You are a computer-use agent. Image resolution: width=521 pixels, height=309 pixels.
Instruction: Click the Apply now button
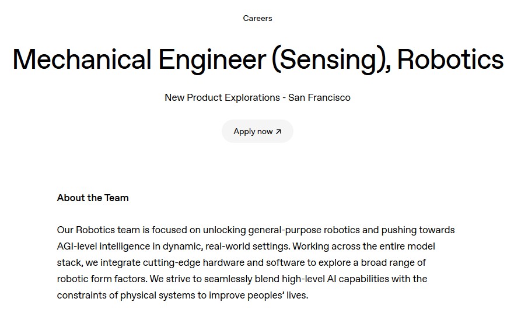point(257,131)
